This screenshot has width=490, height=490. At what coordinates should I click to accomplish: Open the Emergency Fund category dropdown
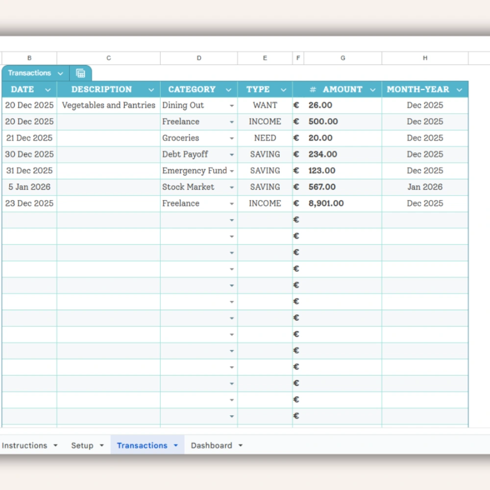[231, 171]
